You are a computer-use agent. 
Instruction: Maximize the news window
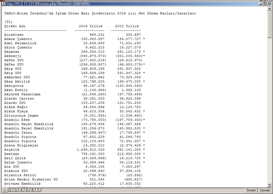[264, 3]
